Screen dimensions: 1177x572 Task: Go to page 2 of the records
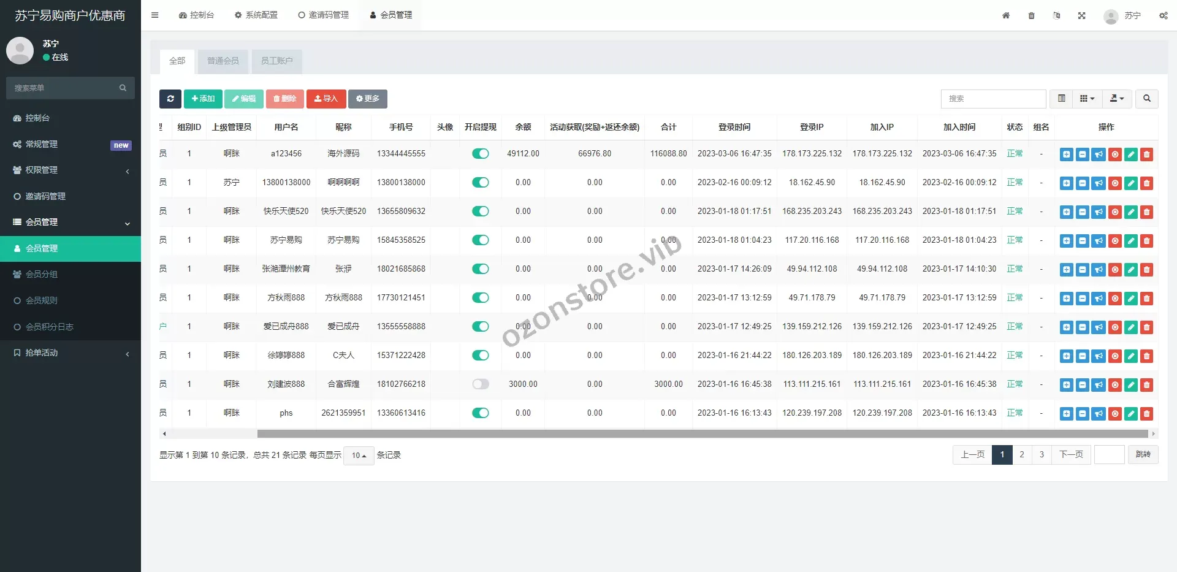(1022, 455)
